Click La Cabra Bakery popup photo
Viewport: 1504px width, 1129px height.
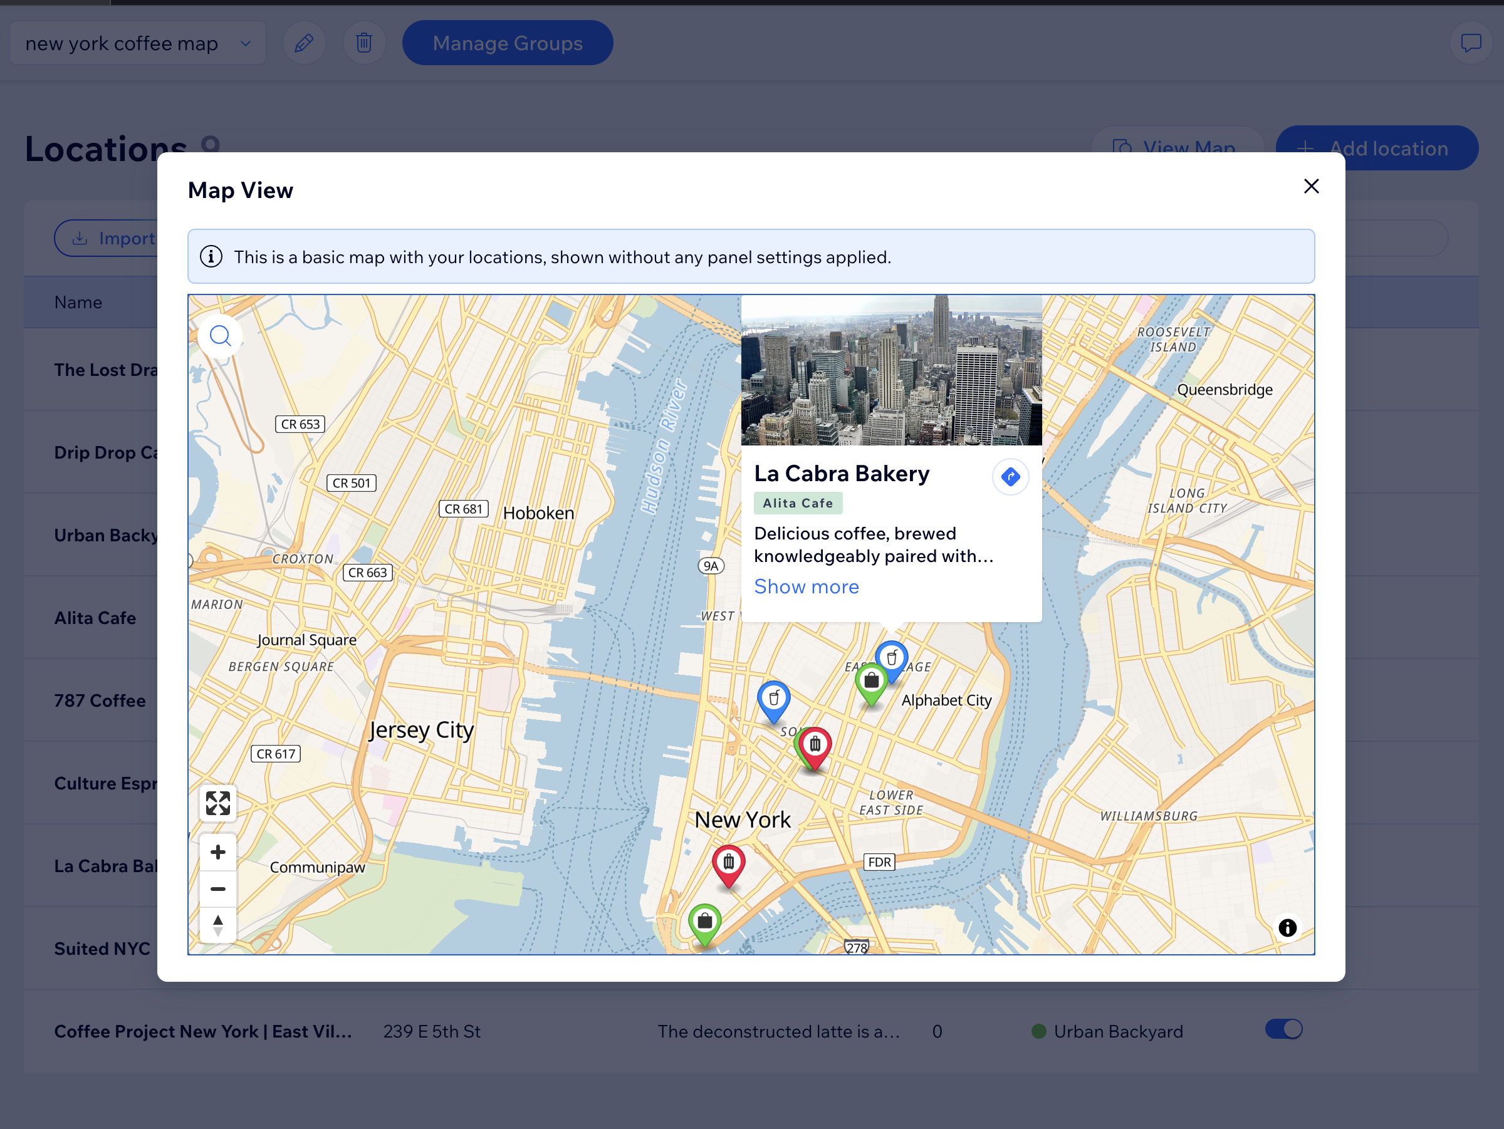click(891, 370)
